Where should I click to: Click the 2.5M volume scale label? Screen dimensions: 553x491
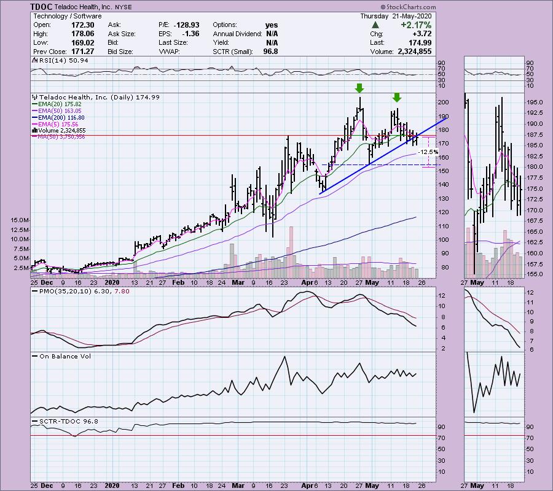pos(21,268)
